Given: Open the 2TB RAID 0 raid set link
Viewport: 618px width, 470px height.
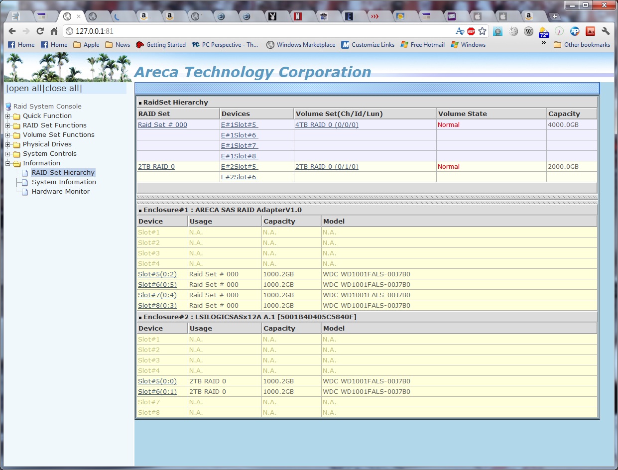Looking at the screenshot, I should coord(156,167).
